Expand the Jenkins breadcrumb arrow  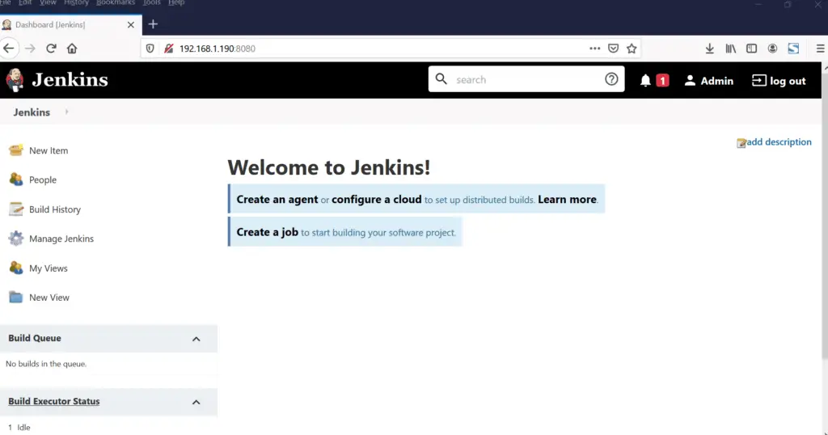point(66,112)
